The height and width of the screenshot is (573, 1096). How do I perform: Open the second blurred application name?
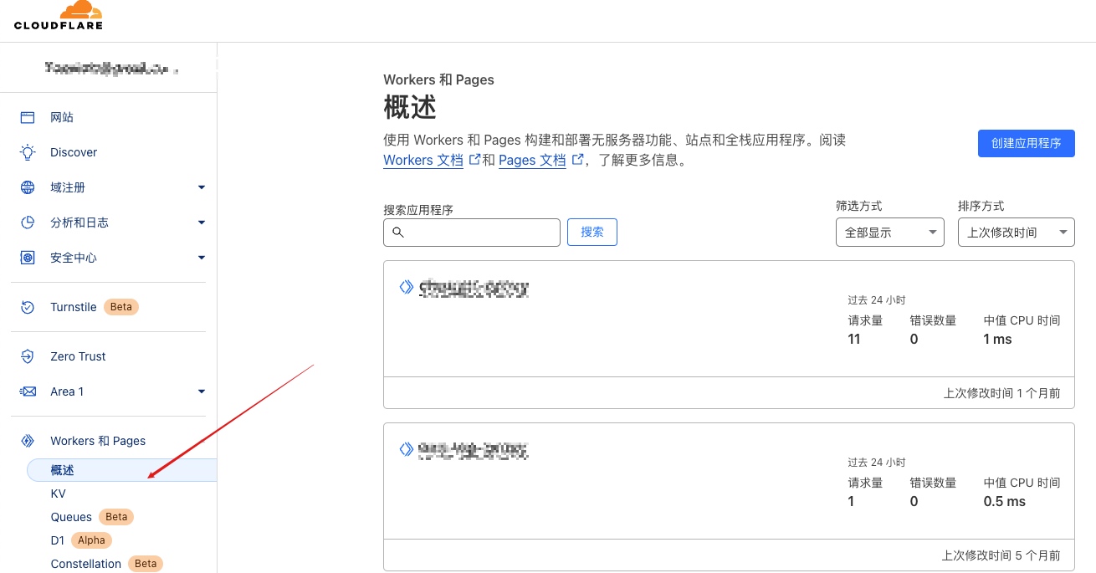pos(474,450)
